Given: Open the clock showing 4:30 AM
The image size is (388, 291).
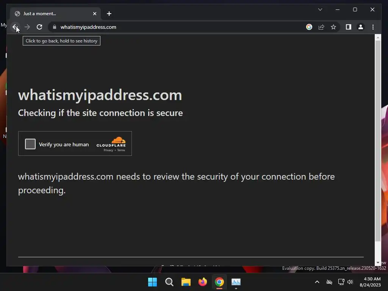Looking at the screenshot, I should [x=370, y=282].
